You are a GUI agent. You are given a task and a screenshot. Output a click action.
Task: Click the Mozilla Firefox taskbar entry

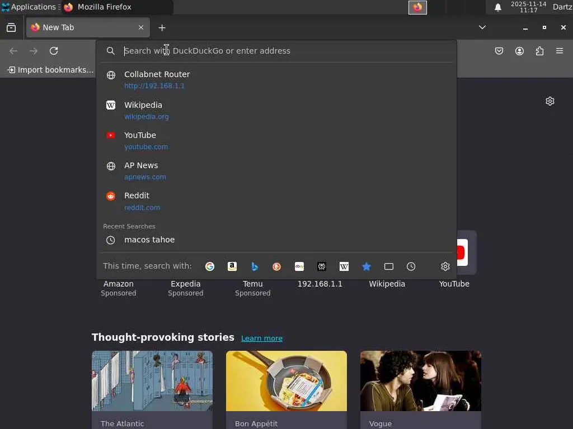118,7
